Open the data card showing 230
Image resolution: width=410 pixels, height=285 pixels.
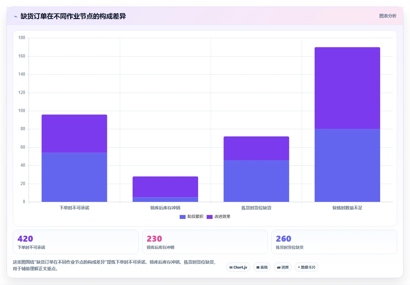pyautogui.click(x=205, y=242)
